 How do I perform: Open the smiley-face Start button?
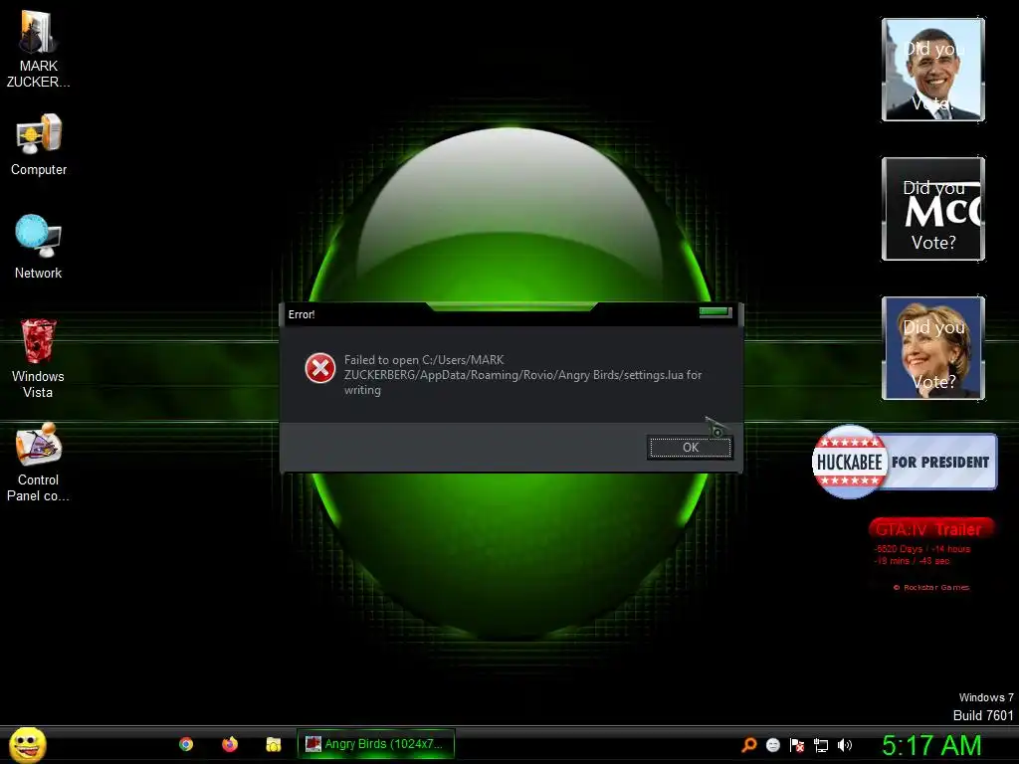pos(28,744)
